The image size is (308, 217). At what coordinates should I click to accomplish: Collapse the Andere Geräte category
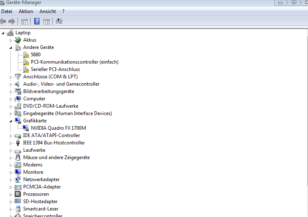[11, 48]
